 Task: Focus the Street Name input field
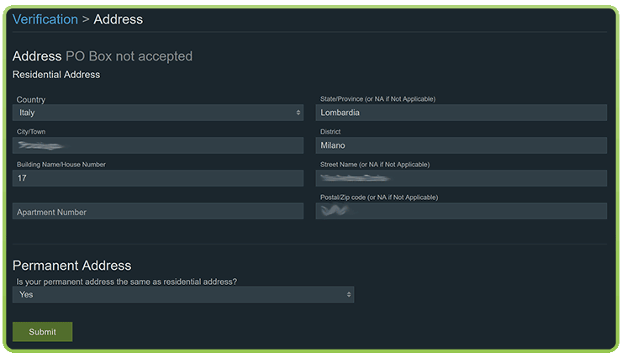pos(461,178)
